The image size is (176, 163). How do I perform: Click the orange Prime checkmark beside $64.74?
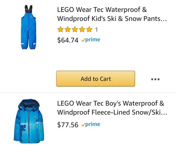pyautogui.click(x=83, y=40)
